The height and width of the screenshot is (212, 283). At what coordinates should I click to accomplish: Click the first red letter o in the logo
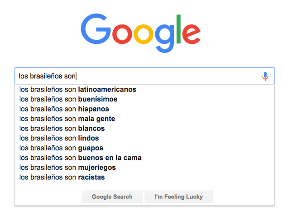pyautogui.click(x=122, y=34)
